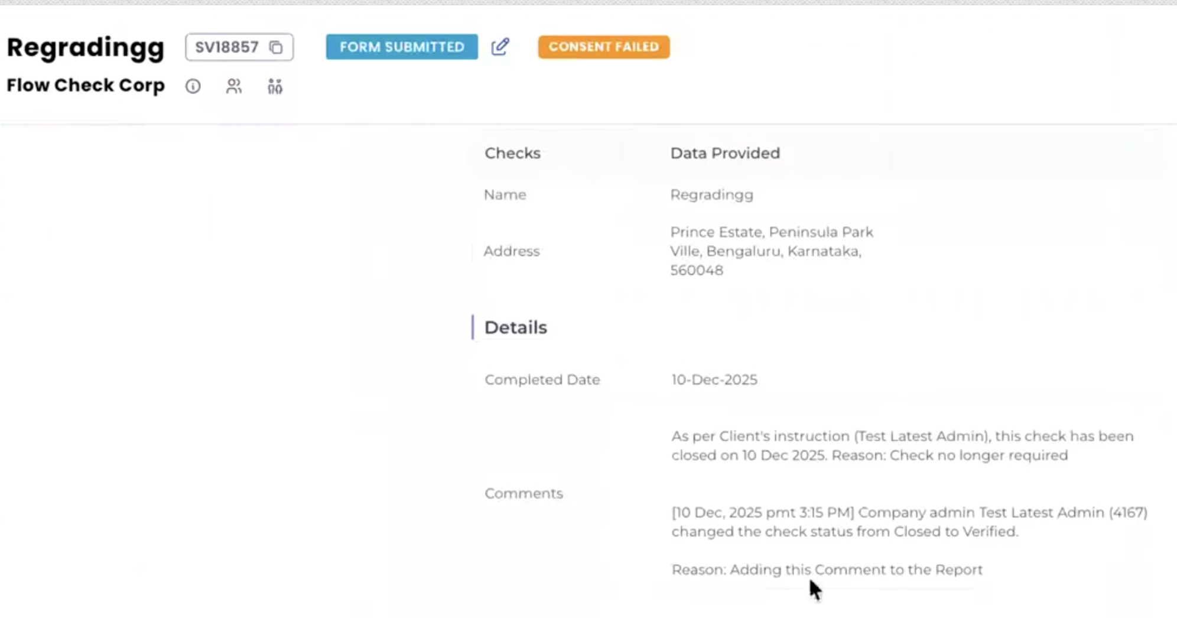Click the Checks column header

click(512, 153)
